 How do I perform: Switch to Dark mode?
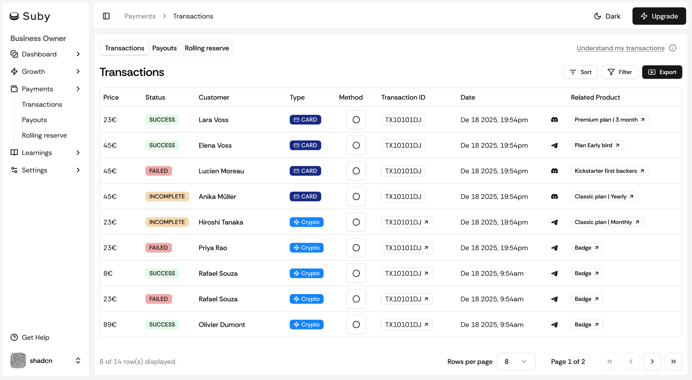tap(607, 16)
